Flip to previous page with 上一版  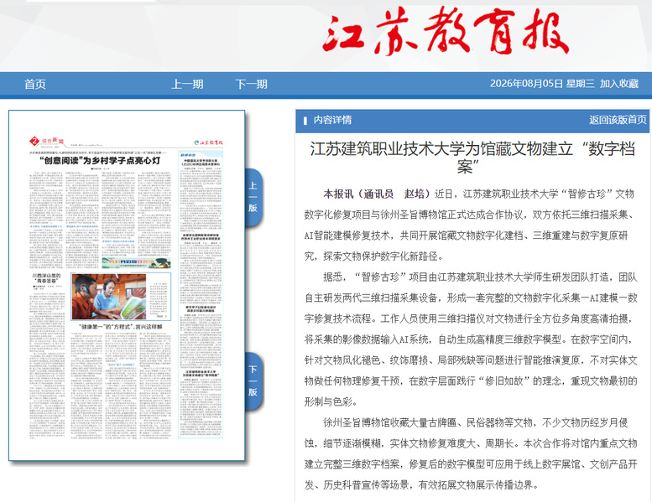(x=253, y=197)
